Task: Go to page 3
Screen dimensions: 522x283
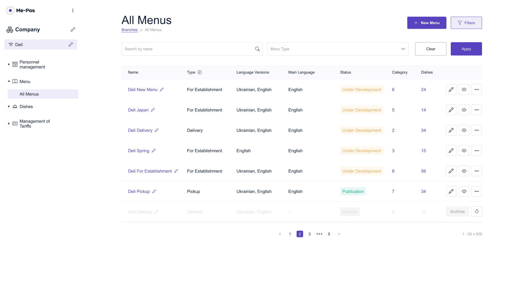Action: (309, 234)
